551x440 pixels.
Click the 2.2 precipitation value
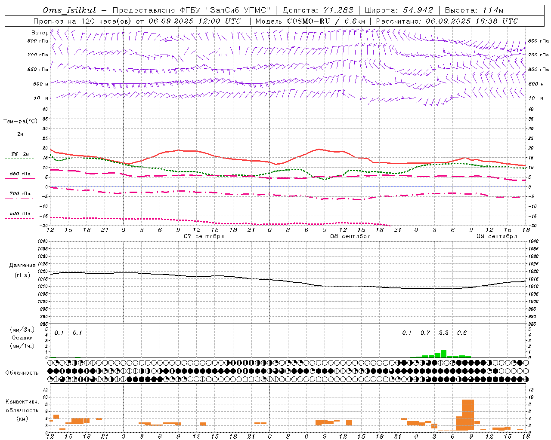click(443, 333)
